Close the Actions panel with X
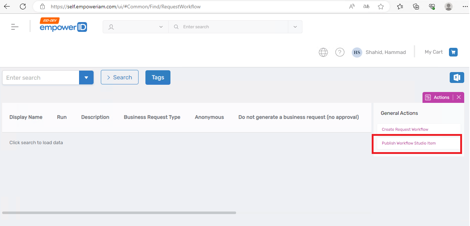The width and height of the screenshot is (470, 226). [459, 97]
